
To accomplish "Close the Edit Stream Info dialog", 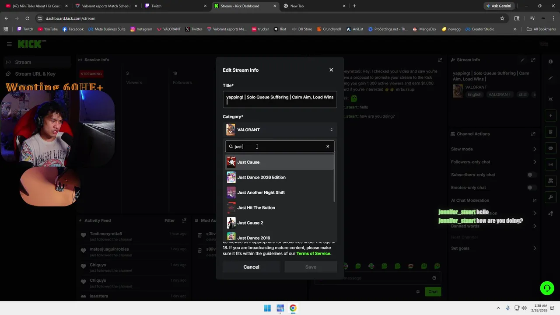I will [331, 70].
